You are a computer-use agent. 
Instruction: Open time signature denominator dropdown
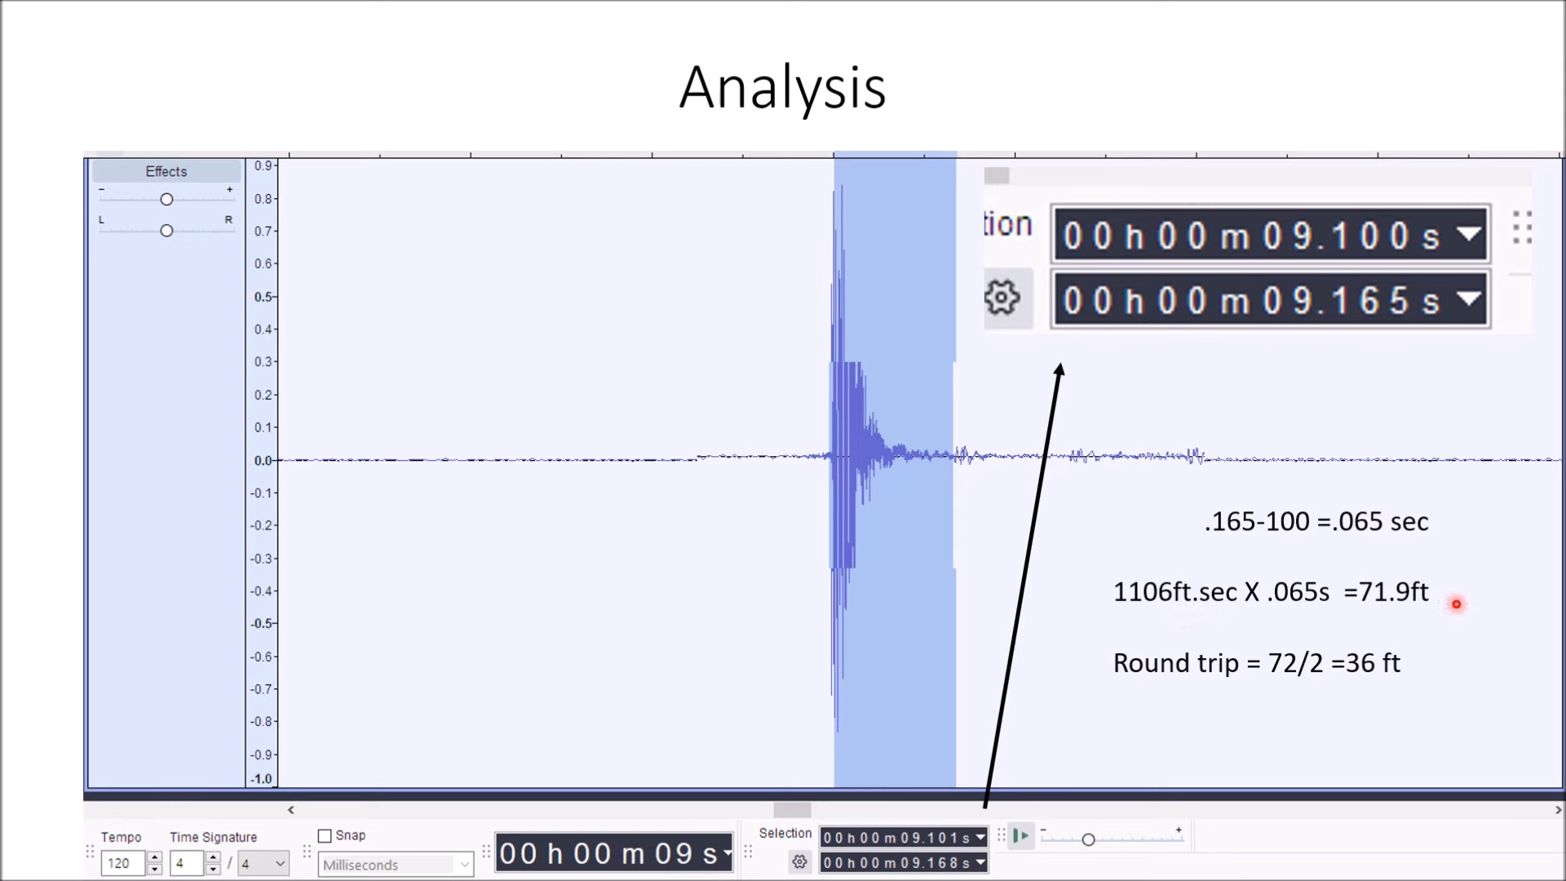click(x=280, y=863)
